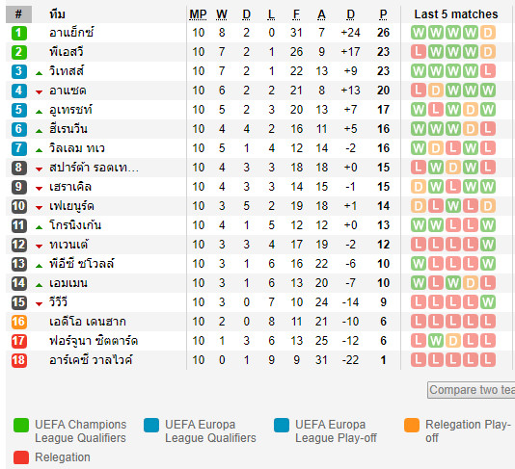Click the Last 5 matches header
The width and height of the screenshot is (515, 469).
tap(456, 14)
